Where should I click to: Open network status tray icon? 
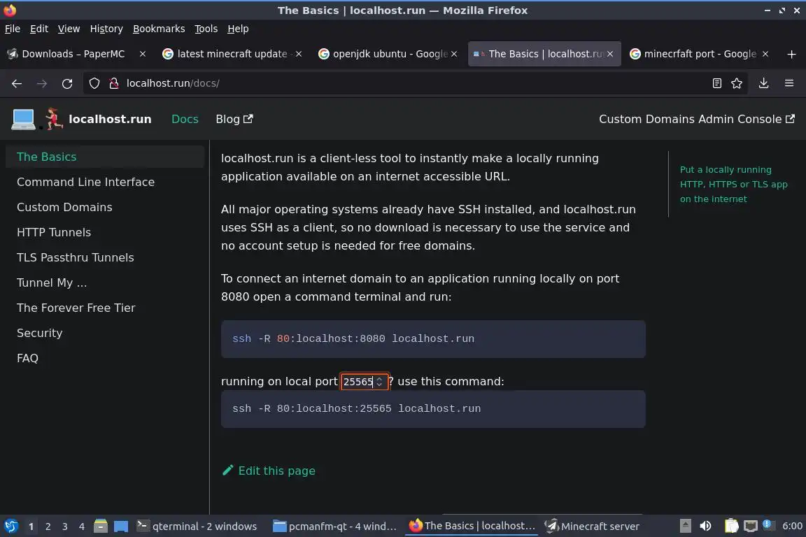click(x=751, y=526)
